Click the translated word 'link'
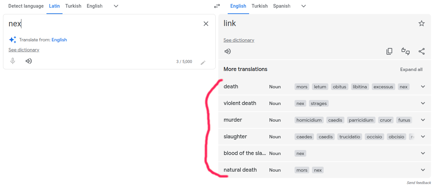Viewport: 436px width, 188px height. click(230, 23)
